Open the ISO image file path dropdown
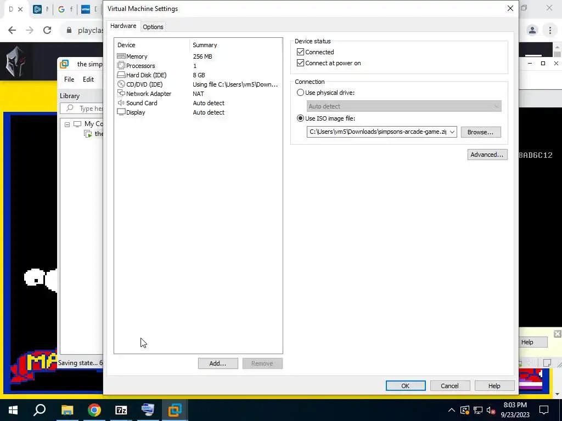562x421 pixels. click(452, 132)
